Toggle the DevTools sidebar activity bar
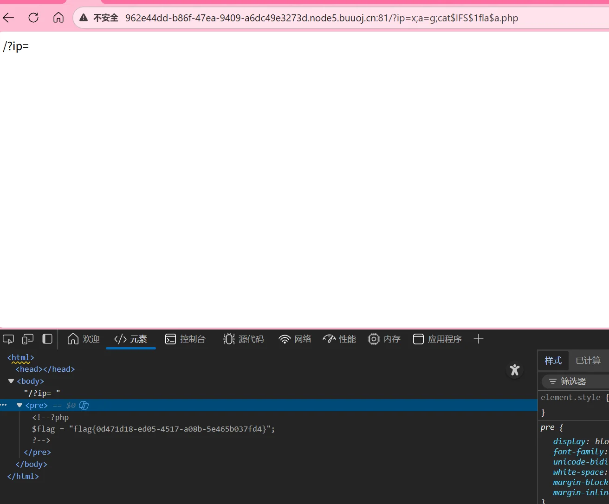The width and height of the screenshot is (609, 504). [47, 339]
